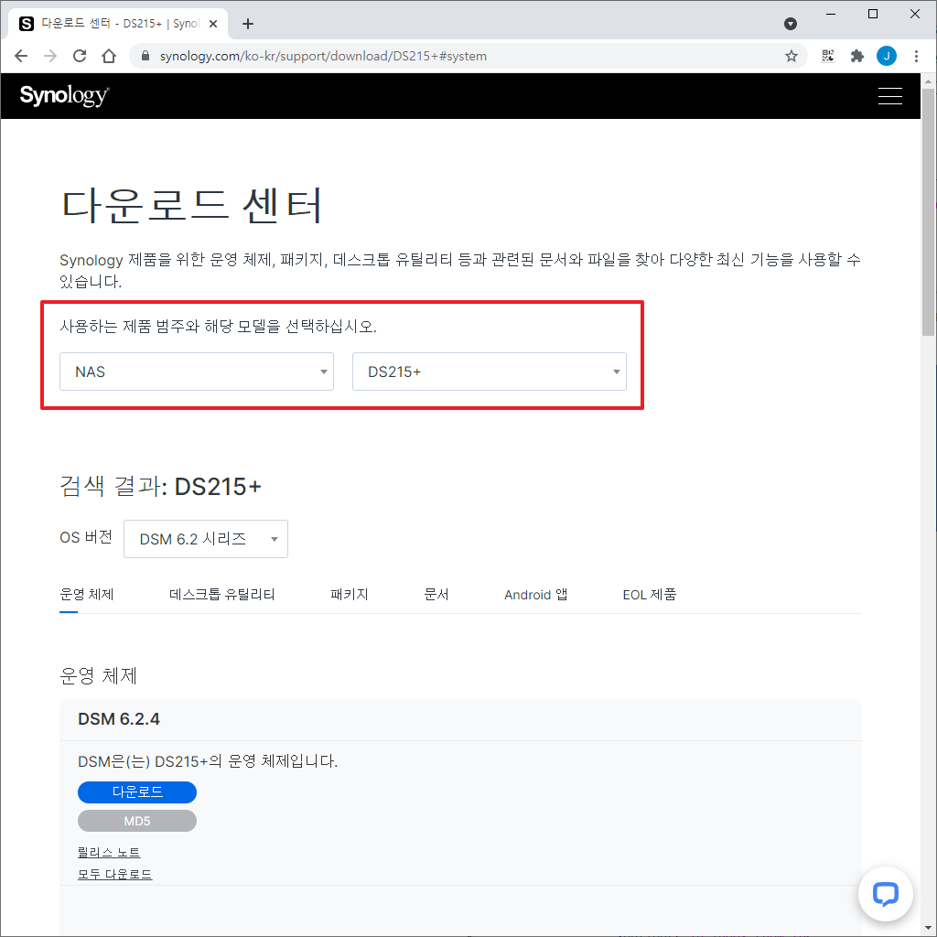Click the page vertical scrollbar thumb
This screenshot has width=937, height=937.
928,212
